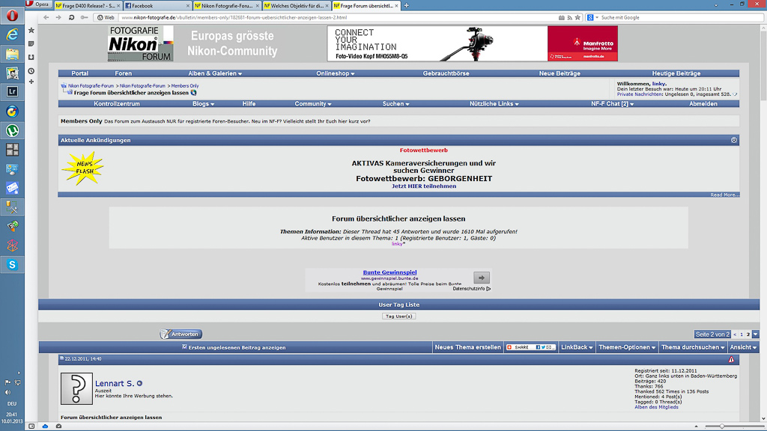Open the Blogs dropdown menu

click(x=203, y=103)
